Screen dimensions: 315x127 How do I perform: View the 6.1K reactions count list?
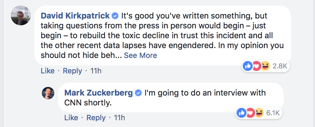273,113
